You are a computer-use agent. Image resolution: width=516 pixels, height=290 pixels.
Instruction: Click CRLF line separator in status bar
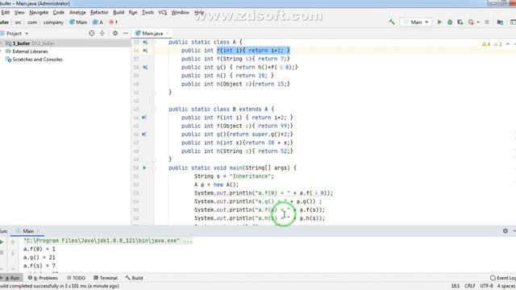click(x=470, y=286)
